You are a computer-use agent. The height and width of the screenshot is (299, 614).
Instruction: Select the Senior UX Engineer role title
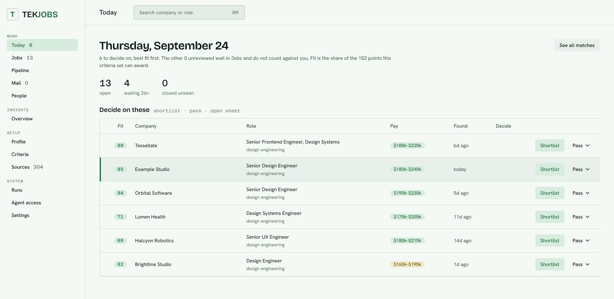coord(267,237)
